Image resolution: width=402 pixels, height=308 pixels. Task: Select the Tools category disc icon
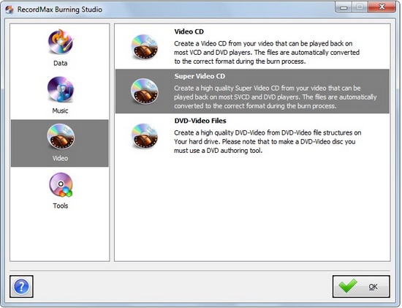pyautogui.click(x=61, y=185)
